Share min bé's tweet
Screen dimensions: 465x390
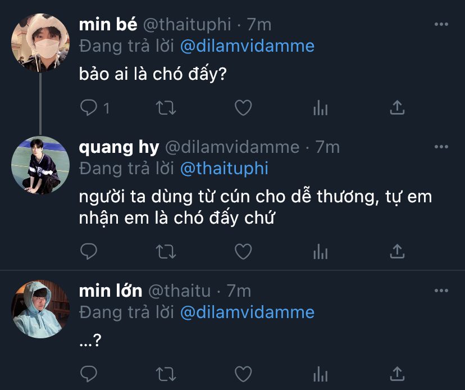(x=397, y=107)
